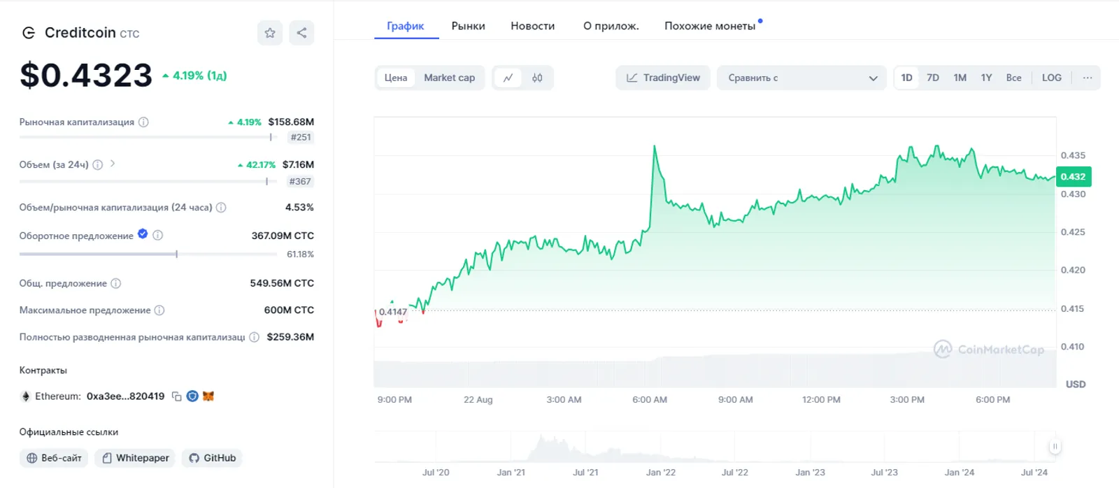The width and height of the screenshot is (1119, 488).
Task: Switch to the Рынки tab
Action: point(468,26)
